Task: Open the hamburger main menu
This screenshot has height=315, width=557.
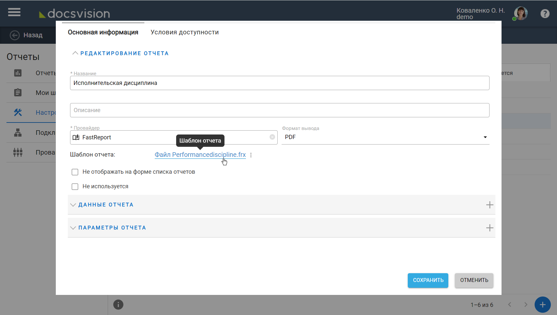Action: pos(14,12)
